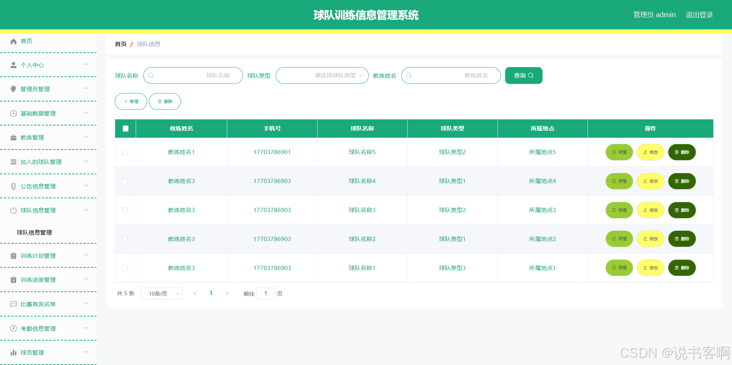This screenshot has width=732, height=365.
Task: Delete the 球队名称5 row
Action: pos(682,152)
